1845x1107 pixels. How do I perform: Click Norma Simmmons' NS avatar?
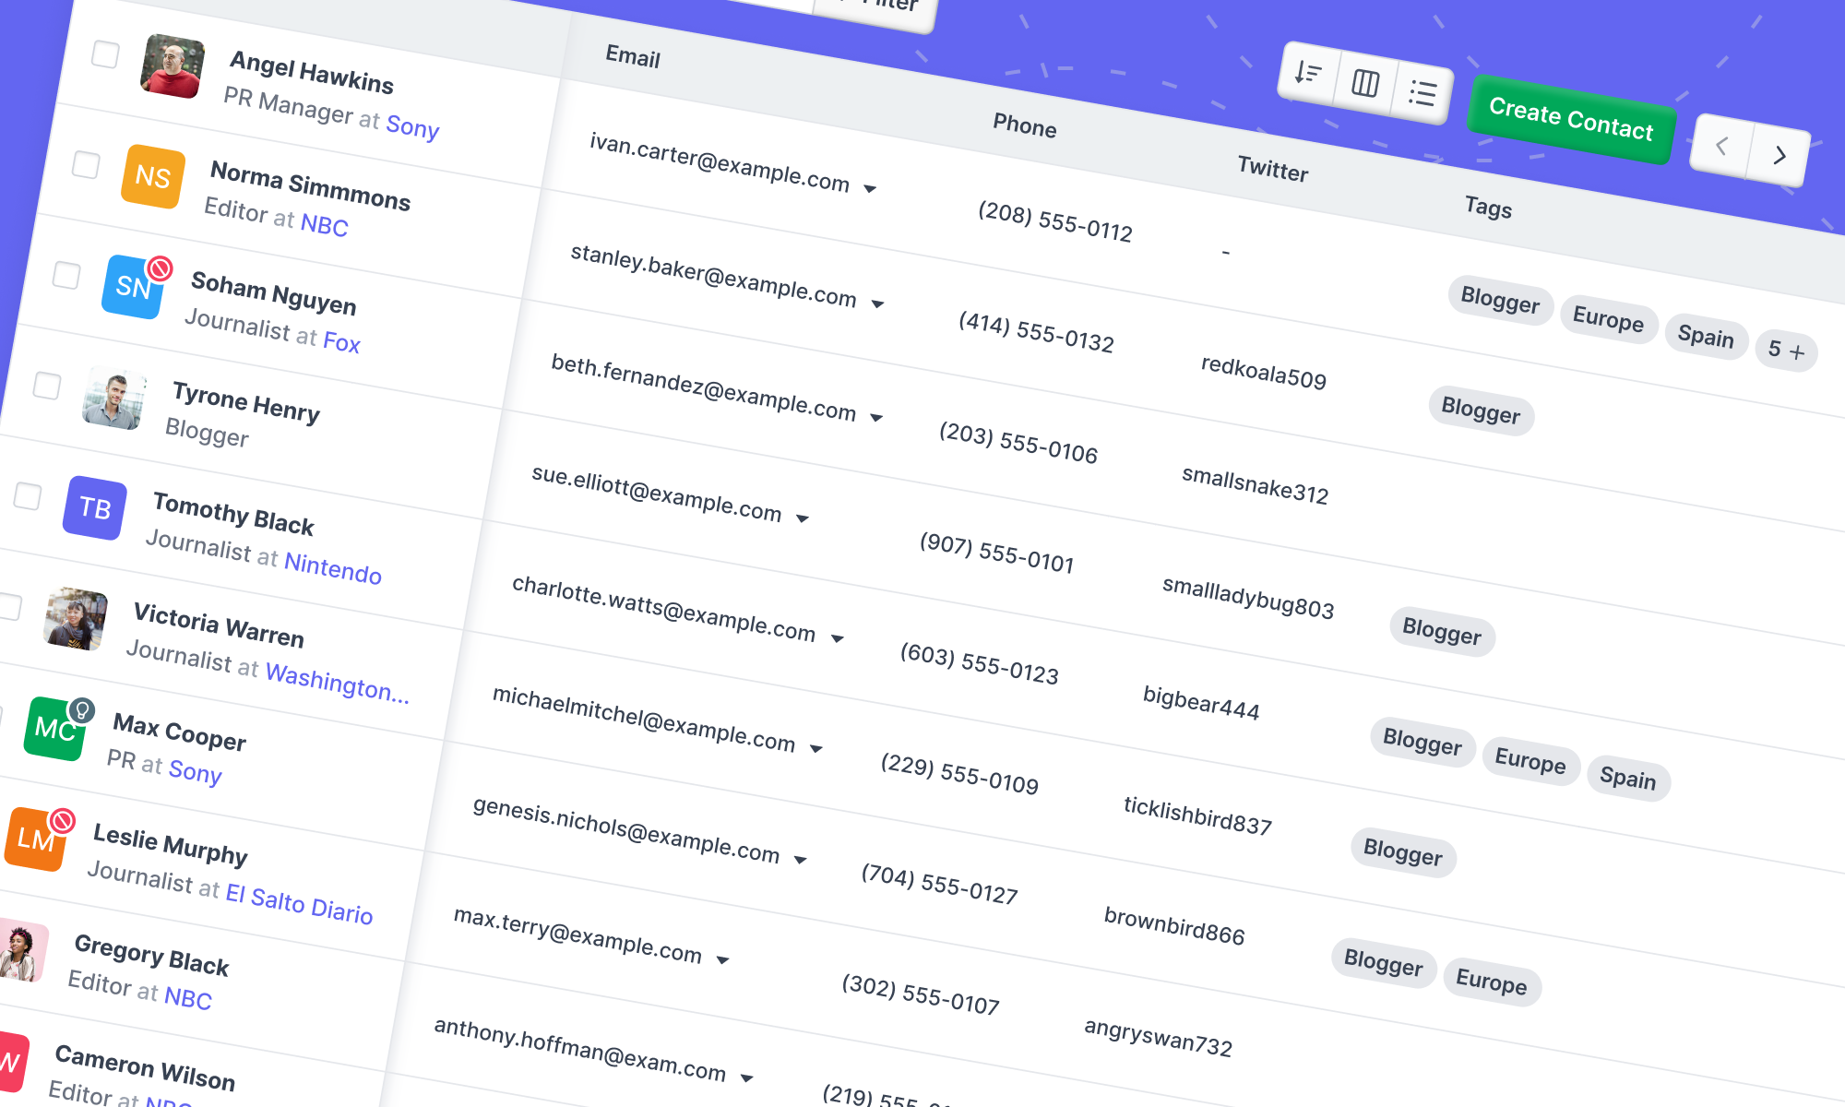[152, 176]
